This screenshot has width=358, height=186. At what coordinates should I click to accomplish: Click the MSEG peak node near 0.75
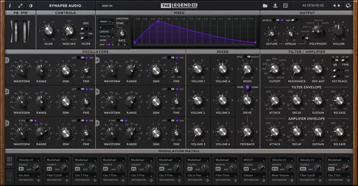(158, 21)
